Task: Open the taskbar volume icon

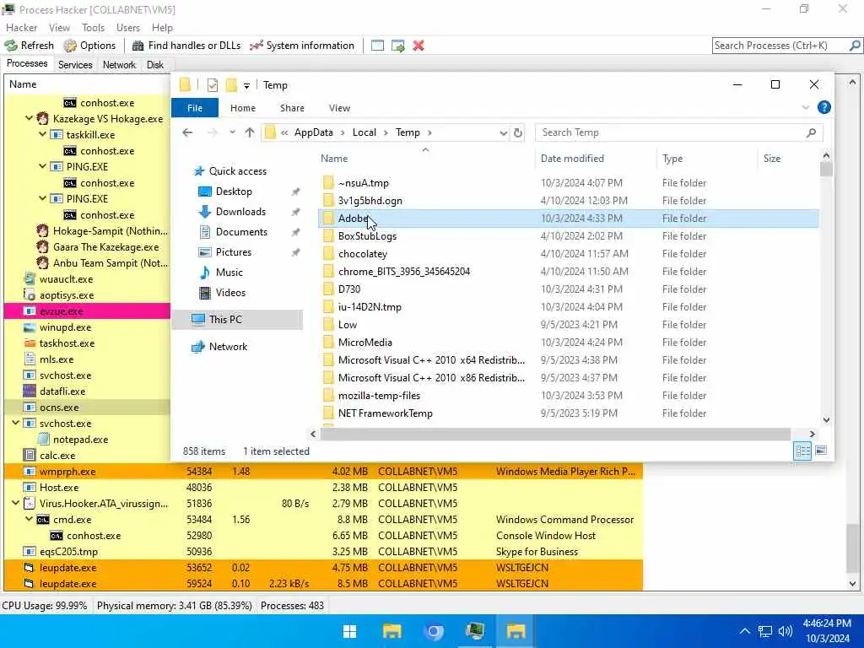Action: (x=785, y=631)
